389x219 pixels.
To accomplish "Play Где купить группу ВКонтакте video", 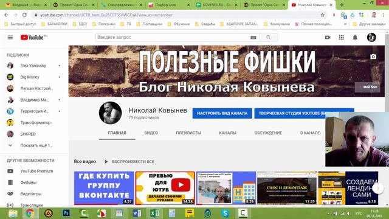I will [x=104, y=188].
